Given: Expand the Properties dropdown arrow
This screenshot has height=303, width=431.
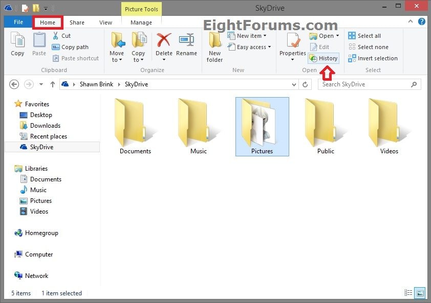Looking at the screenshot, I should tap(292, 60).
